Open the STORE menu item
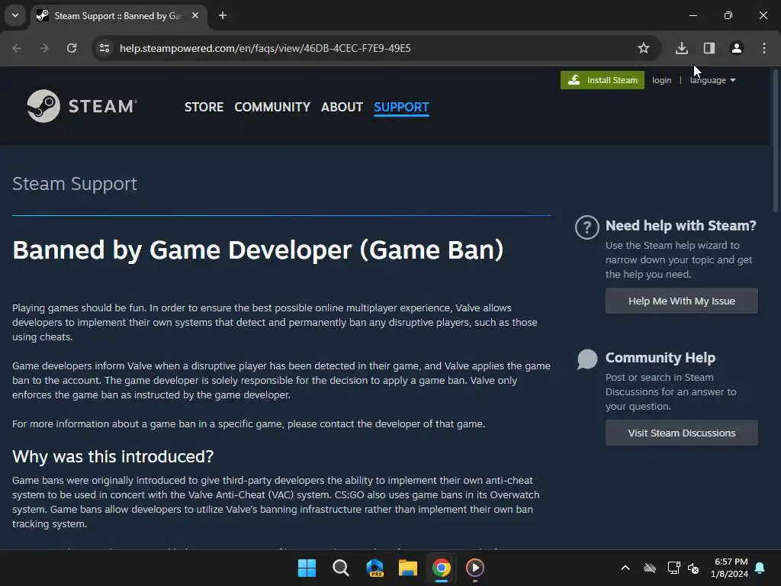 pyautogui.click(x=204, y=107)
